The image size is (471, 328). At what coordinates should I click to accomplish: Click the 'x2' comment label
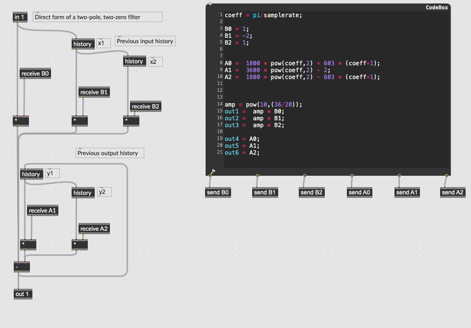click(x=156, y=62)
